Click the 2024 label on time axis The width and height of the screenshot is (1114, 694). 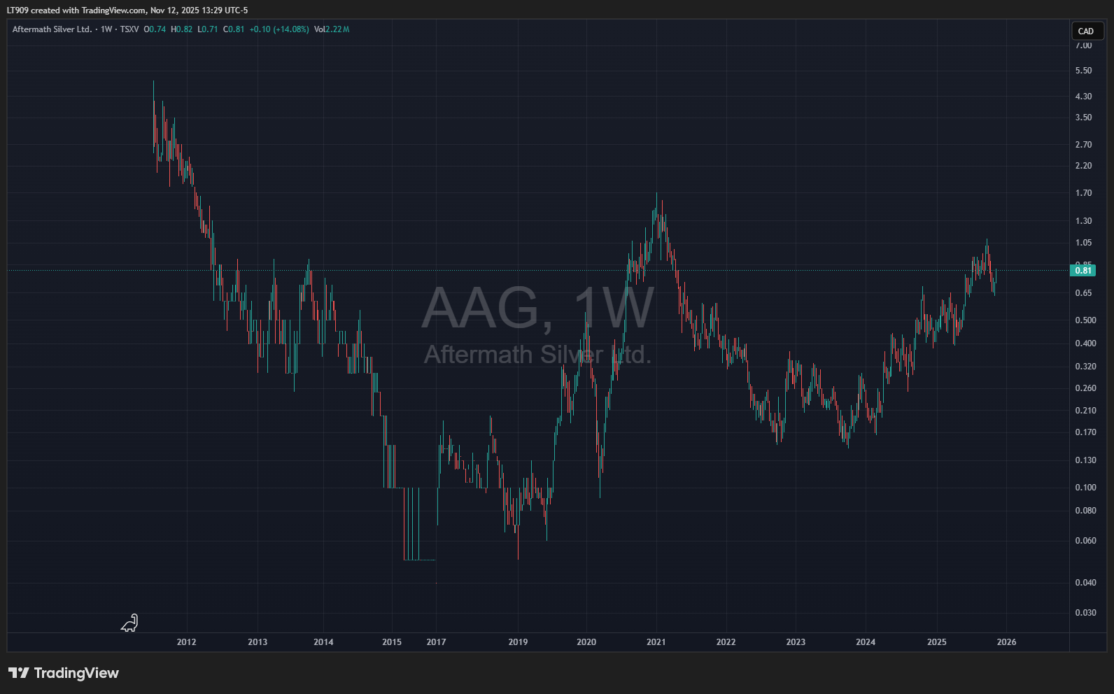tap(866, 642)
